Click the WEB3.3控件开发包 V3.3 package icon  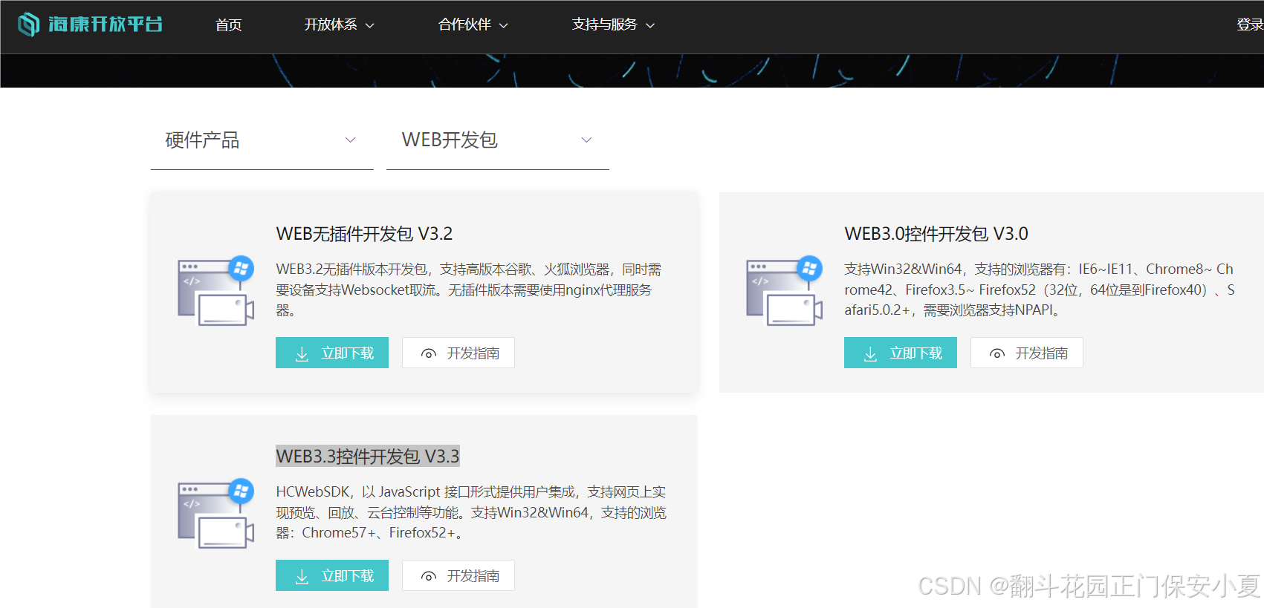tap(215, 514)
